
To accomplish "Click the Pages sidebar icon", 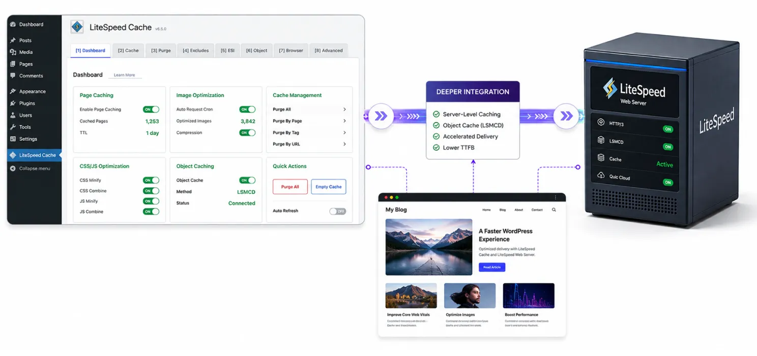I will pyautogui.click(x=13, y=64).
